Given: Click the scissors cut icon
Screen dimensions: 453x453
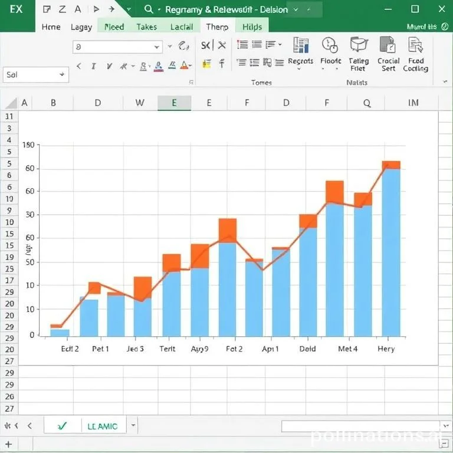Looking at the screenshot, I should pos(222,45).
